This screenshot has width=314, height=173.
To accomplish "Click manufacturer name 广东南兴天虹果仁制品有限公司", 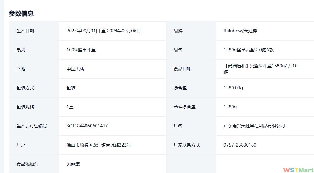I will (x=254, y=126).
